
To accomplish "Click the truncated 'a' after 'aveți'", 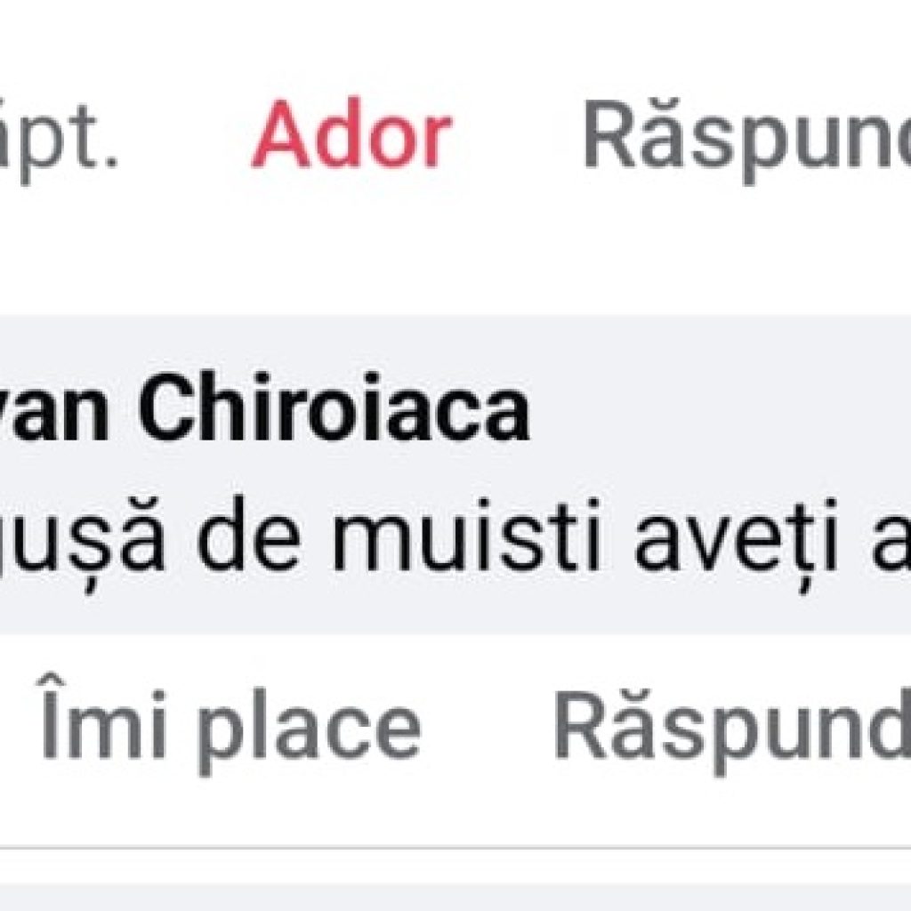I will point(890,543).
